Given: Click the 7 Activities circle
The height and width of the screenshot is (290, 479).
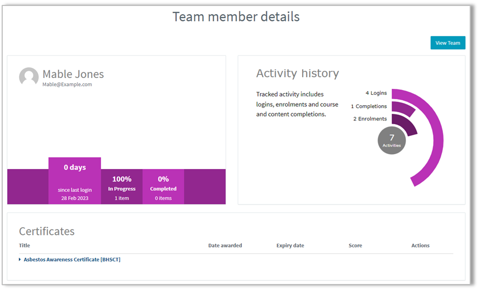Looking at the screenshot, I should click(x=392, y=141).
